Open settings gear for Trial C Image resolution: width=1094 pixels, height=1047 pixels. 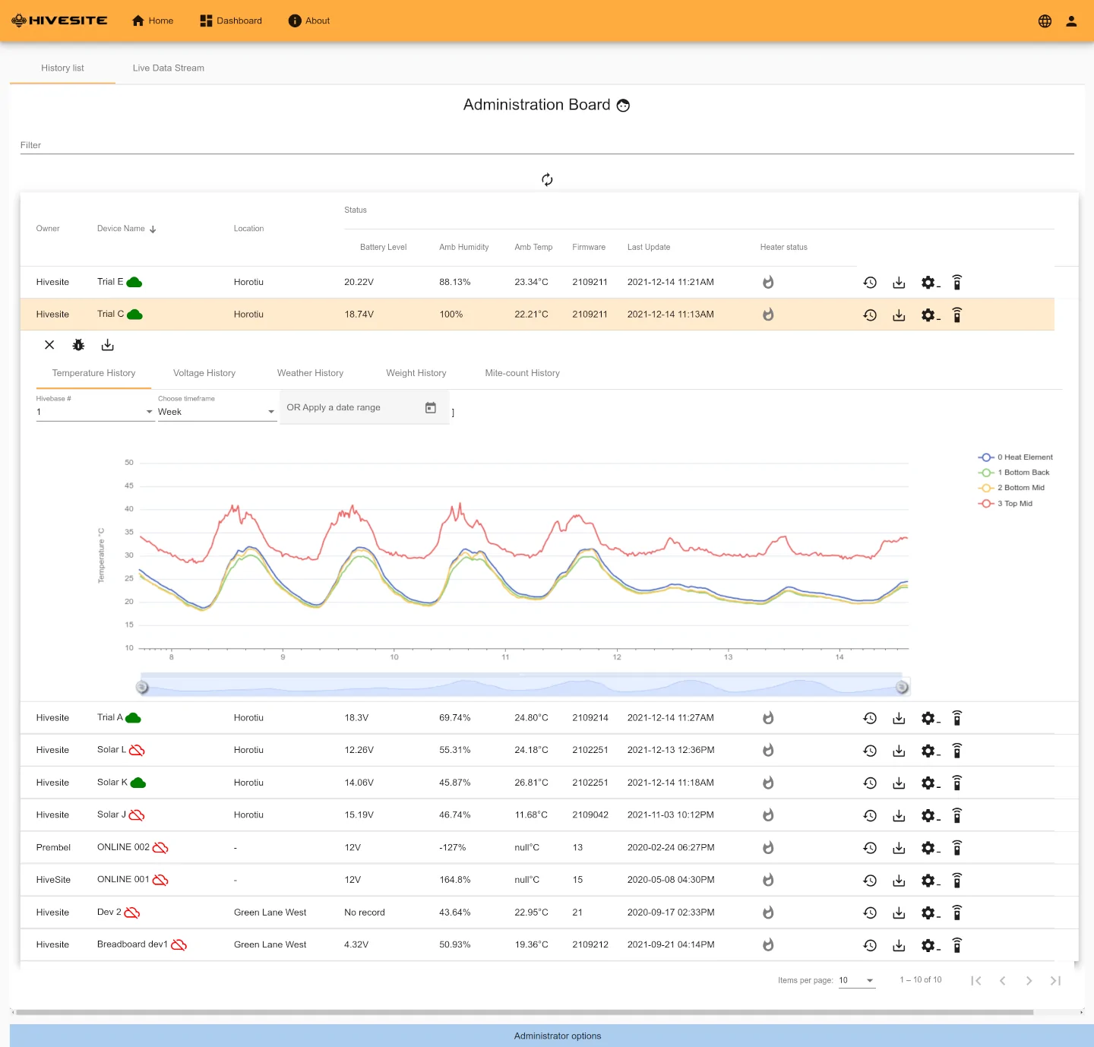930,315
